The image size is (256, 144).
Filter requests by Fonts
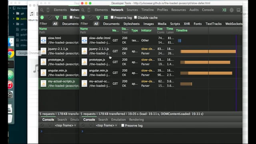[x=198, y=24]
